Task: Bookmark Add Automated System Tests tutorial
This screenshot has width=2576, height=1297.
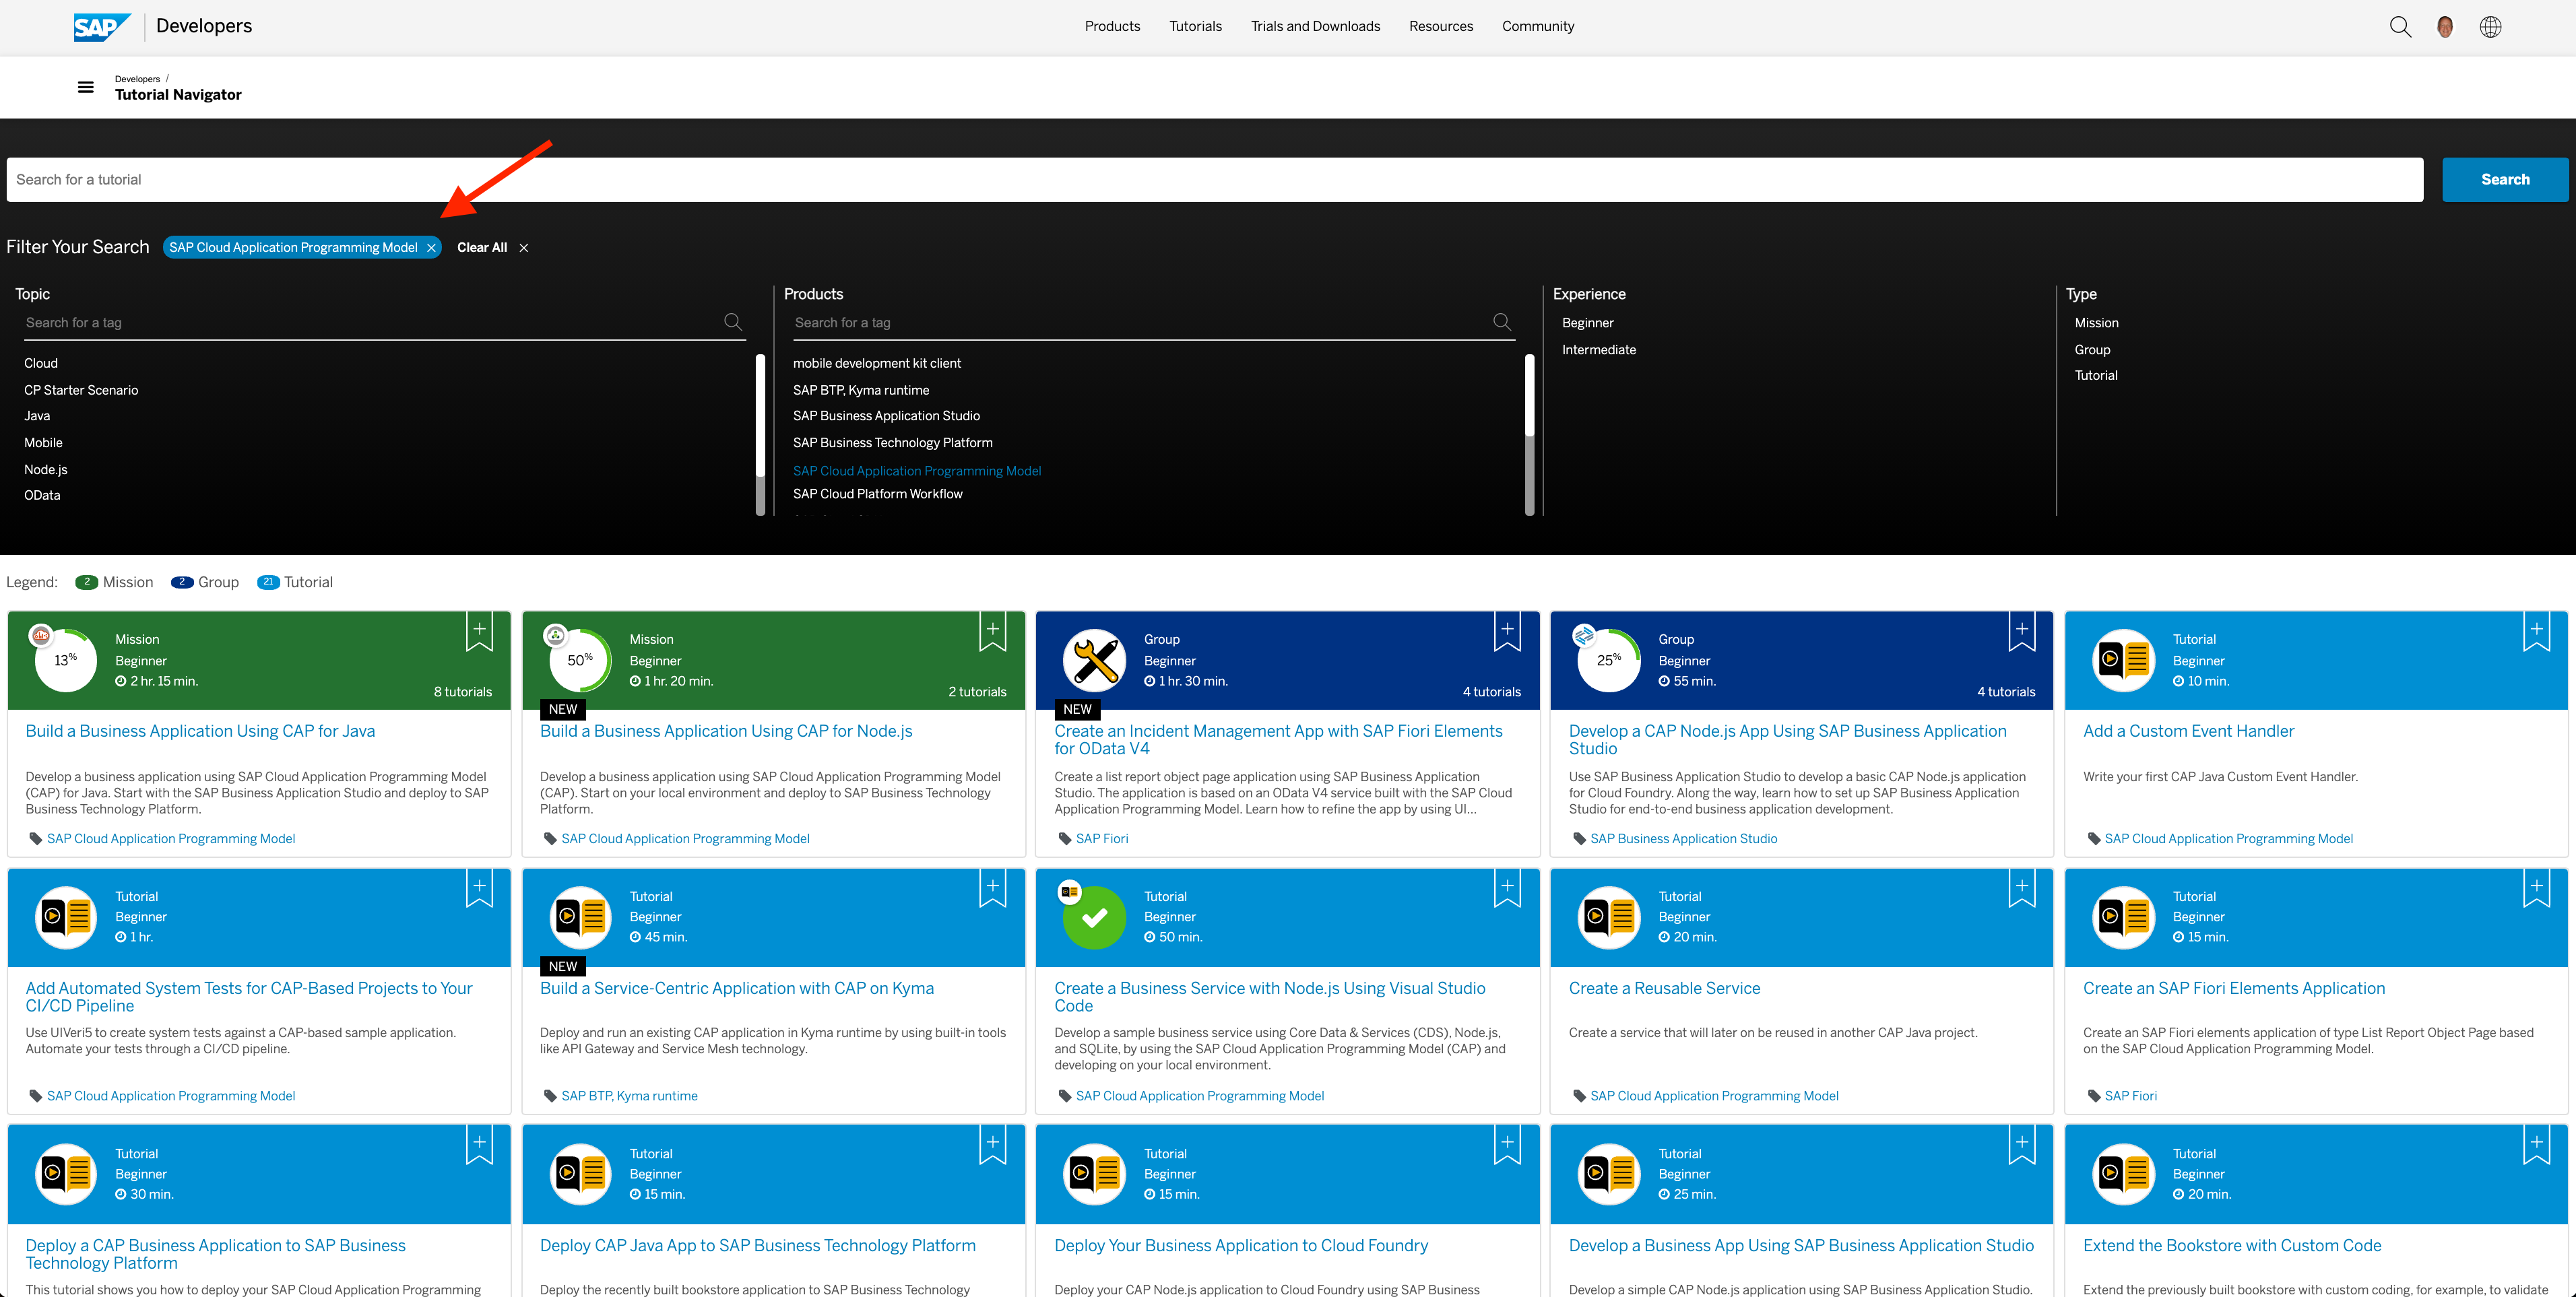Action: click(x=479, y=889)
